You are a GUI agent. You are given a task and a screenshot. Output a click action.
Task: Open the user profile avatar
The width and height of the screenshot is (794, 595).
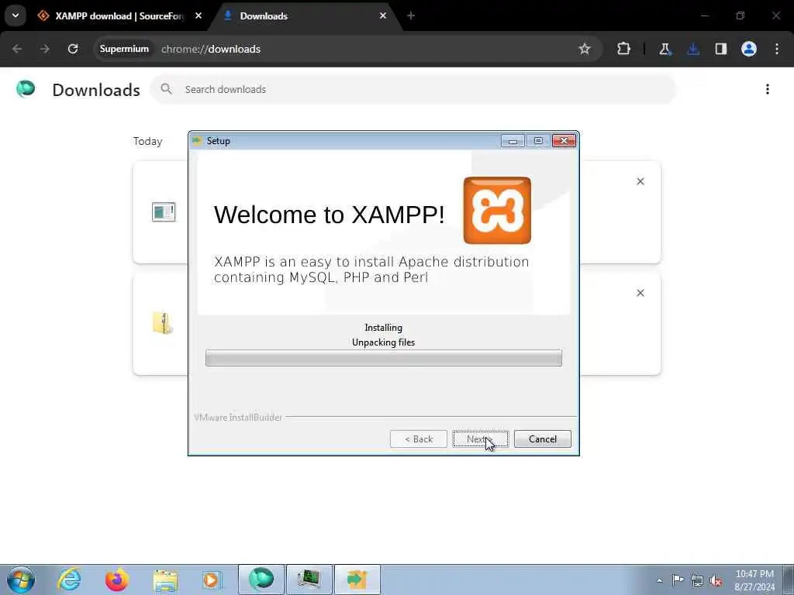749,49
